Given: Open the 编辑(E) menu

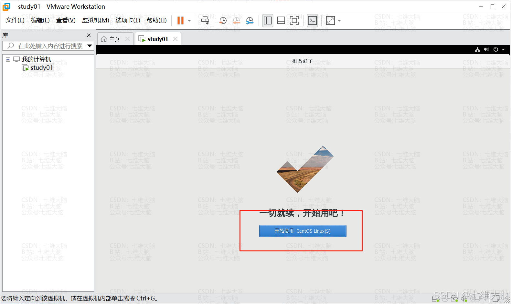Looking at the screenshot, I should (40, 20).
